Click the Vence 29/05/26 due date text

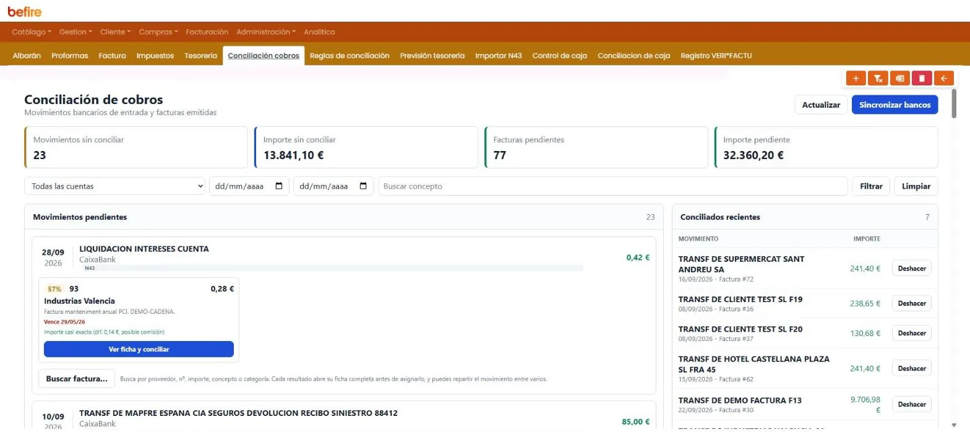65,322
